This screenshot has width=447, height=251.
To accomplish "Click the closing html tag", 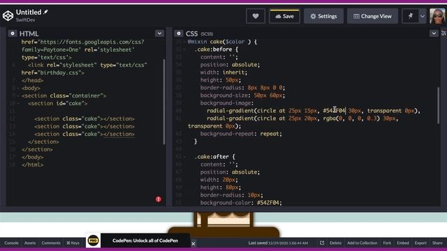I will (x=33, y=165).
